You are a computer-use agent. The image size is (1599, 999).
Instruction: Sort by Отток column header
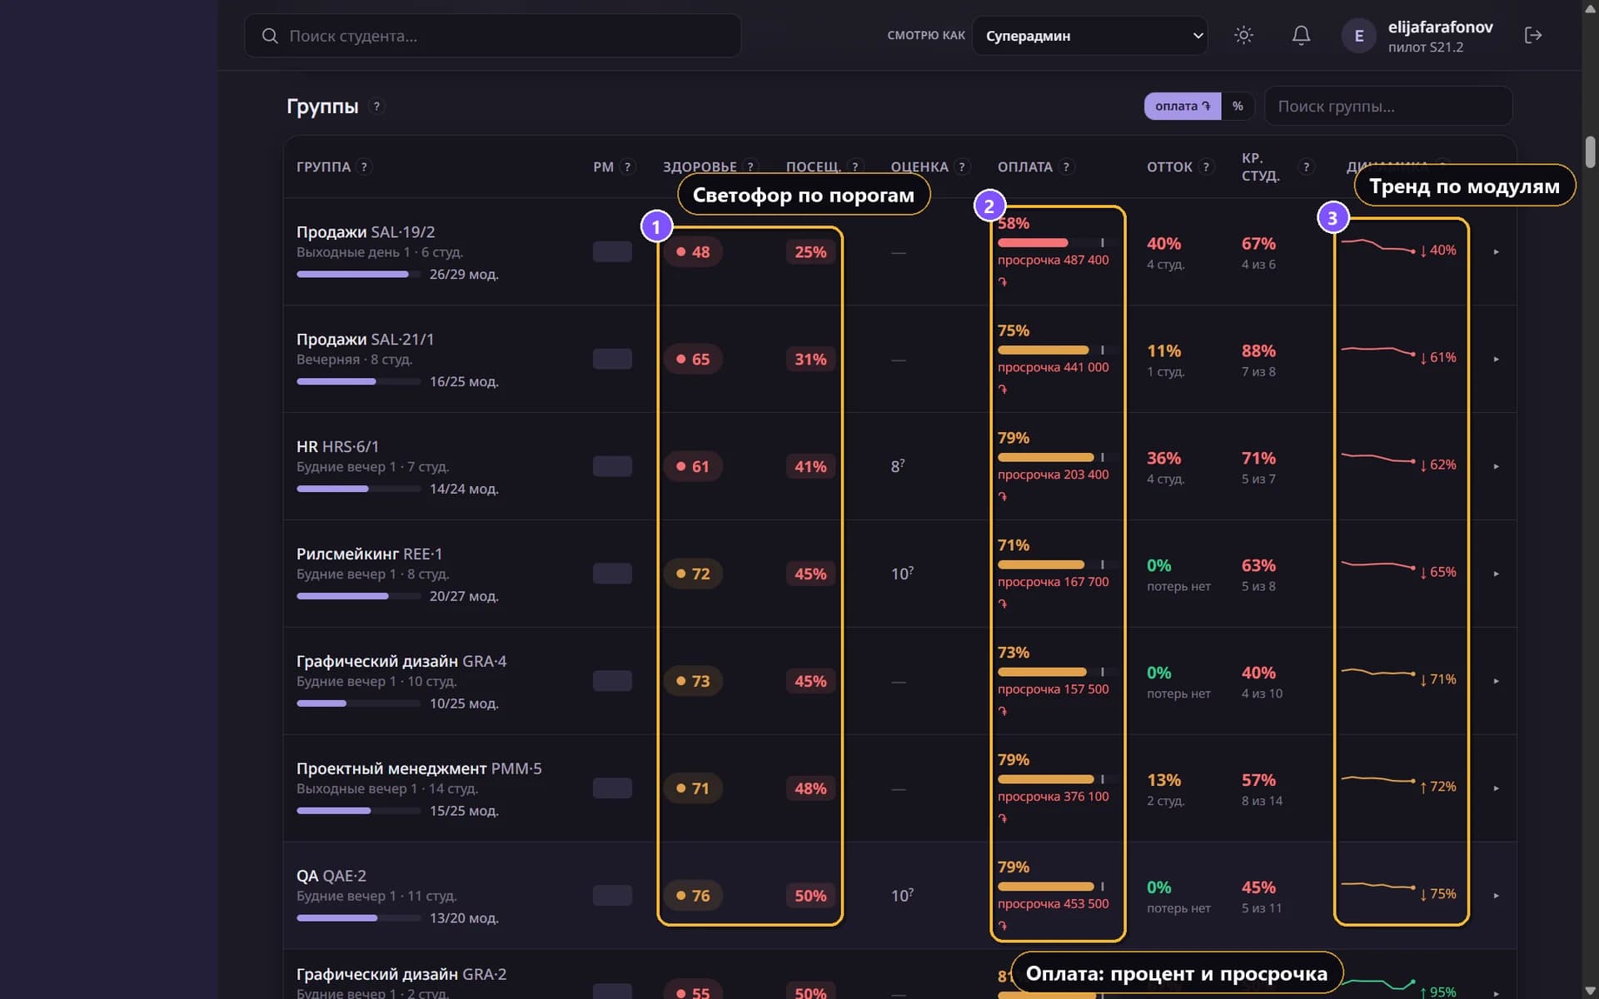click(x=1169, y=167)
